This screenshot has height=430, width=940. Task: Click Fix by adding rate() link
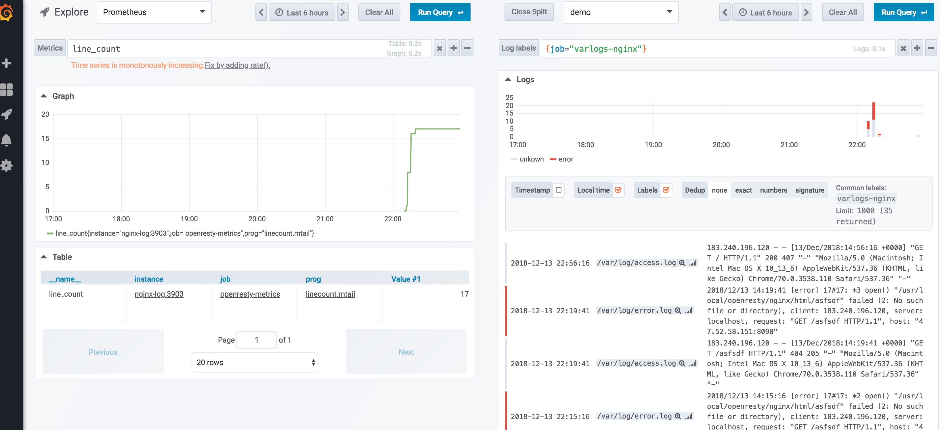coord(237,65)
